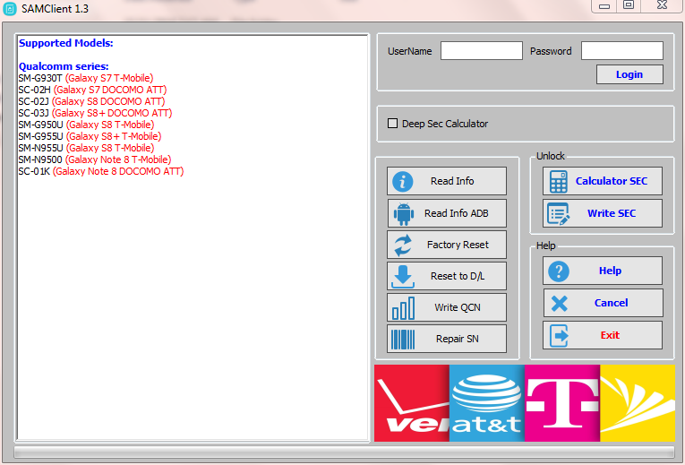Click the Login button
Screen dimensions: 685x465
(629, 74)
